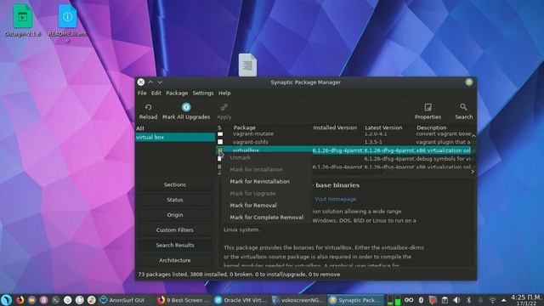Open the Parrot application menu in taskbar
This screenshot has width=544, height=306.
[6, 300]
